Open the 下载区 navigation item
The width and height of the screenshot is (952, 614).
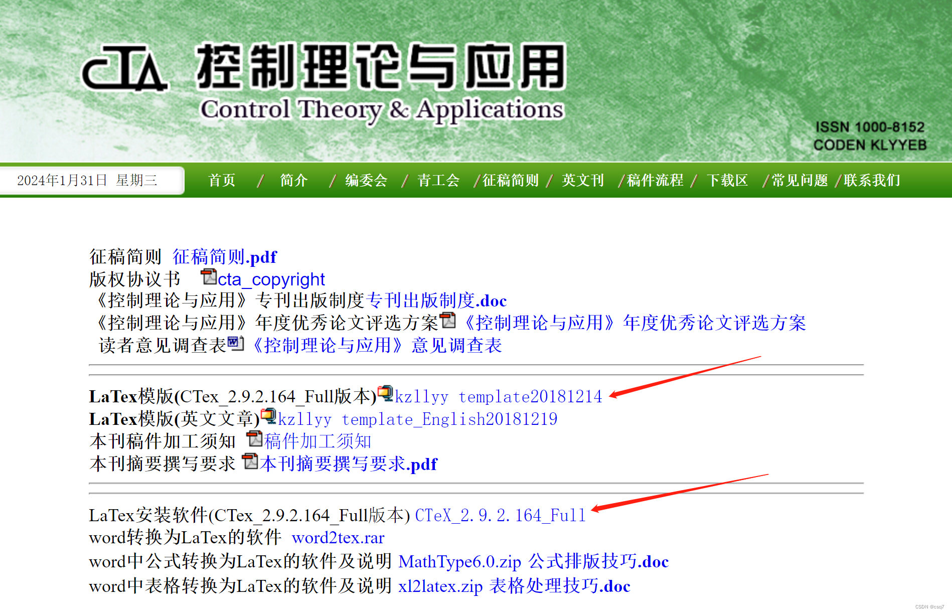coord(727,181)
